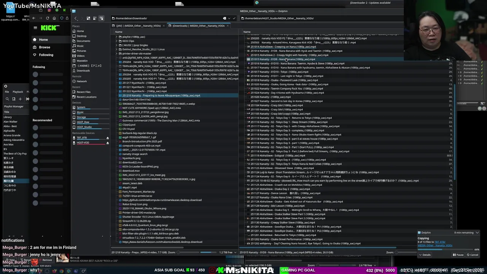The height and width of the screenshot is (274, 487).
Task: Click right pane path /home/debian/HGST_Studio field
Action: coord(321,18)
